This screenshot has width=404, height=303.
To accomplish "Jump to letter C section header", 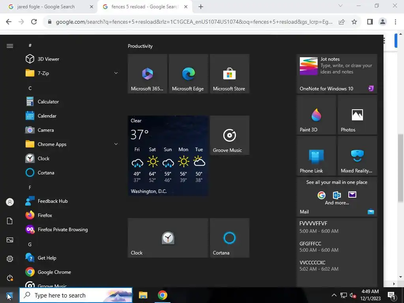I will pos(30,88).
